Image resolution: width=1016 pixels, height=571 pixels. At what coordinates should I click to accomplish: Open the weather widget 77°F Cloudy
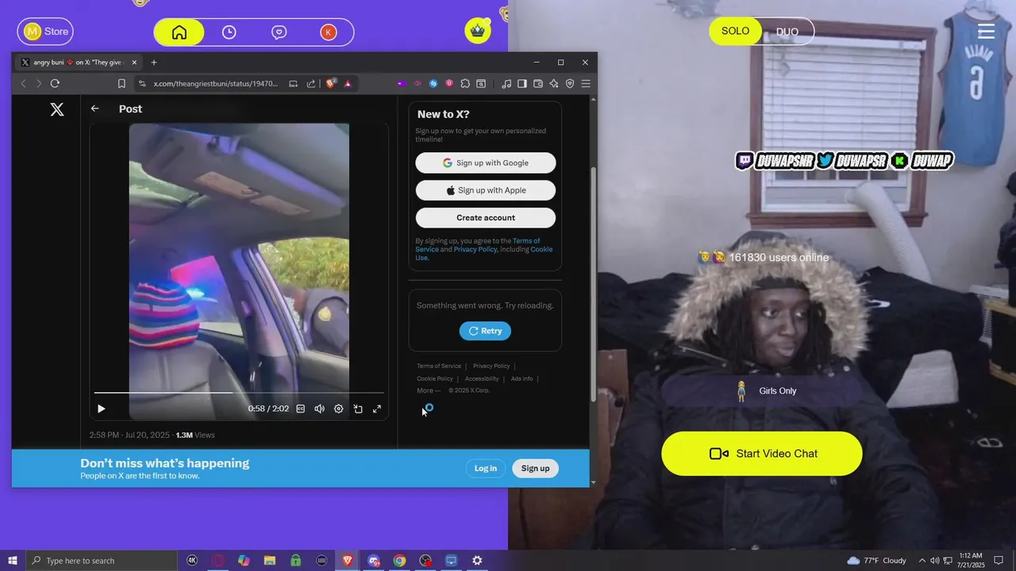(x=876, y=561)
